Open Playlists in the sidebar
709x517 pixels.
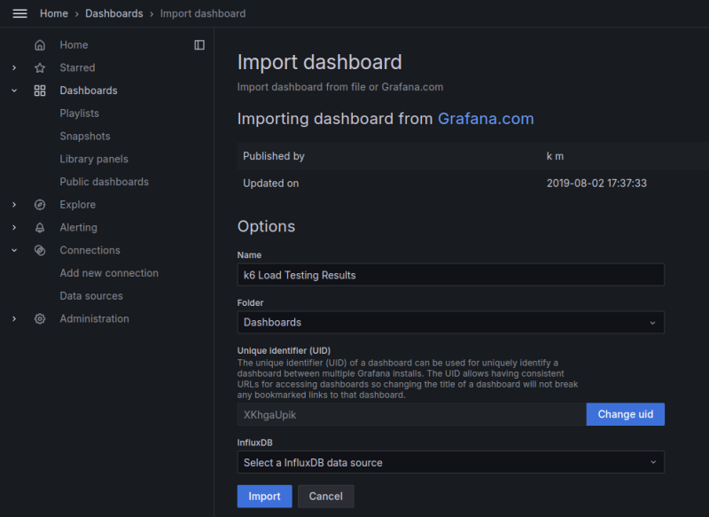tap(79, 114)
